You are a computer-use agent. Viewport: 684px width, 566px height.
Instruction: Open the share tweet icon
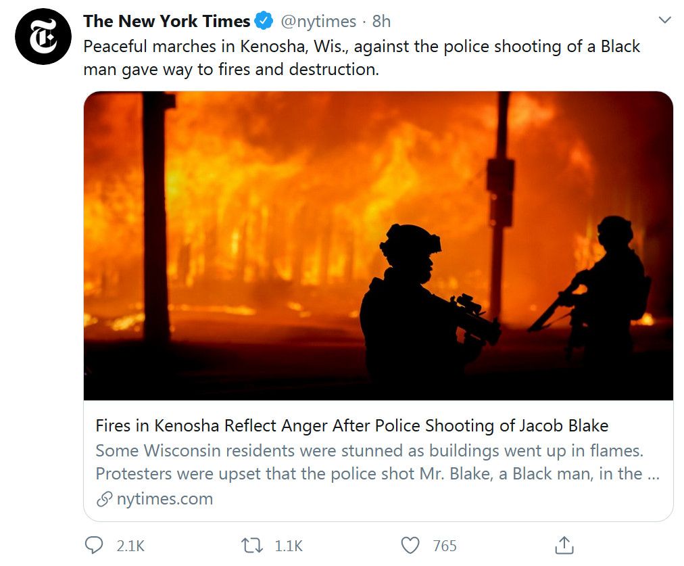coord(564,545)
